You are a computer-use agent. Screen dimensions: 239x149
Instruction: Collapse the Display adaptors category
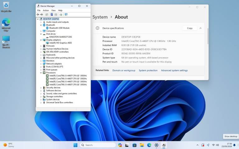tap(41, 40)
